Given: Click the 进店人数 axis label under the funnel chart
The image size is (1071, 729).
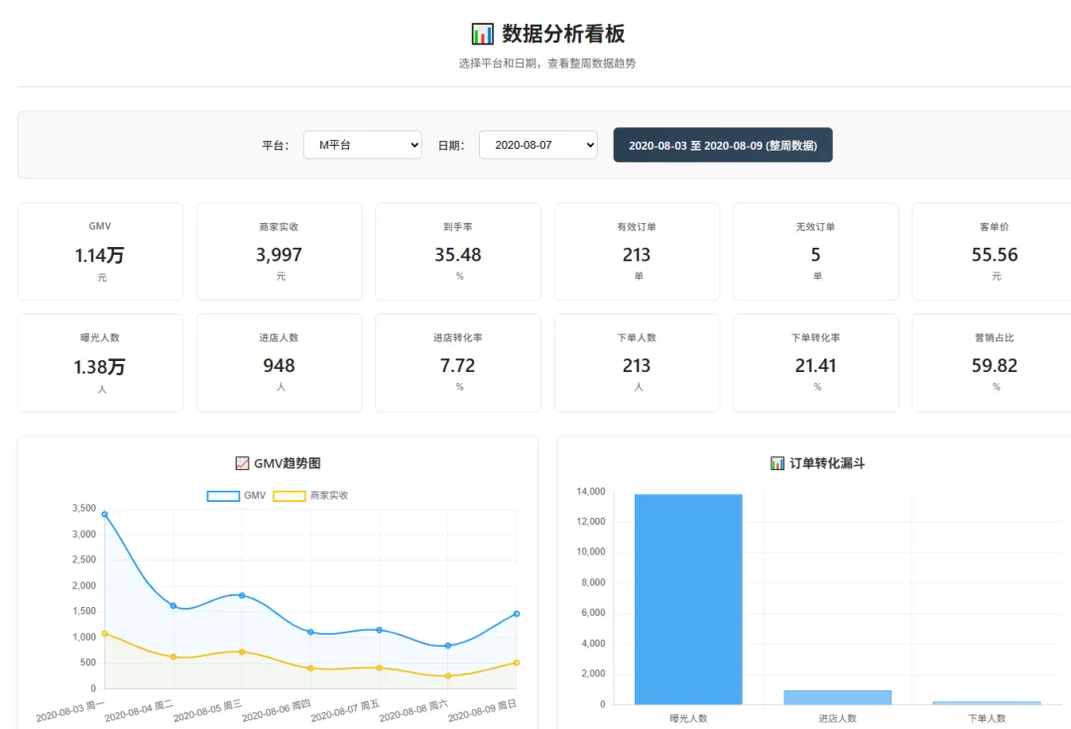Looking at the screenshot, I should (x=837, y=718).
